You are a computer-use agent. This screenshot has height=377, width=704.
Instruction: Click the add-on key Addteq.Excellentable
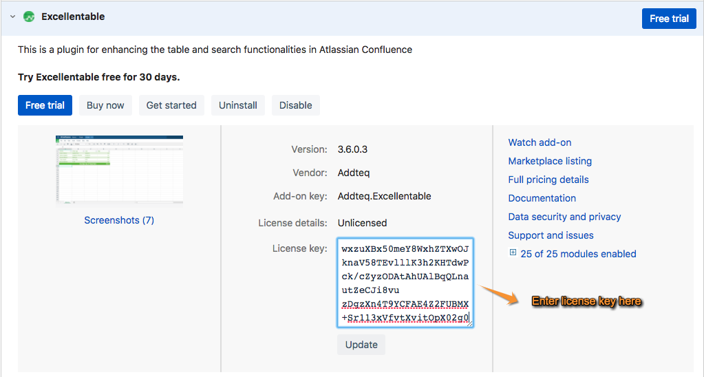(384, 196)
